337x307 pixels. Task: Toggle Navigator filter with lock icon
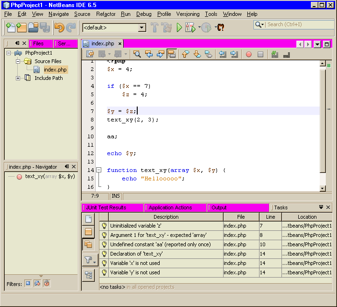47,283
